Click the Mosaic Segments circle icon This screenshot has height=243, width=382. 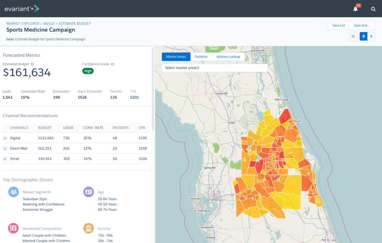(x=13, y=192)
